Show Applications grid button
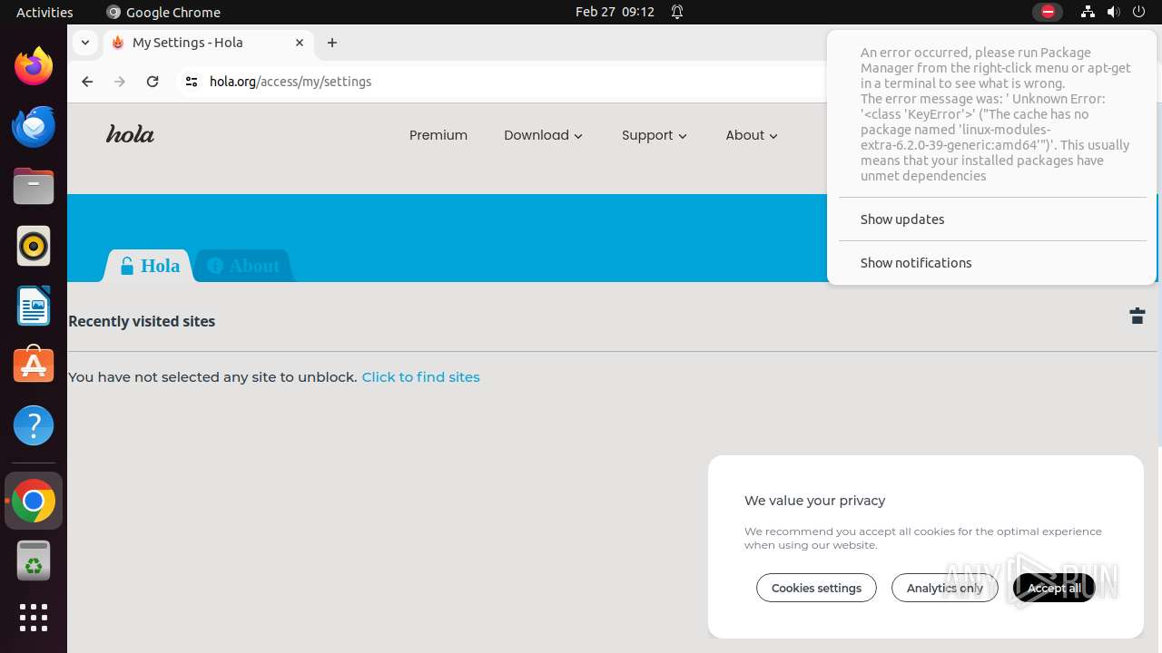The width and height of the screenshot is (1162, 653). (x=34, y=618)
